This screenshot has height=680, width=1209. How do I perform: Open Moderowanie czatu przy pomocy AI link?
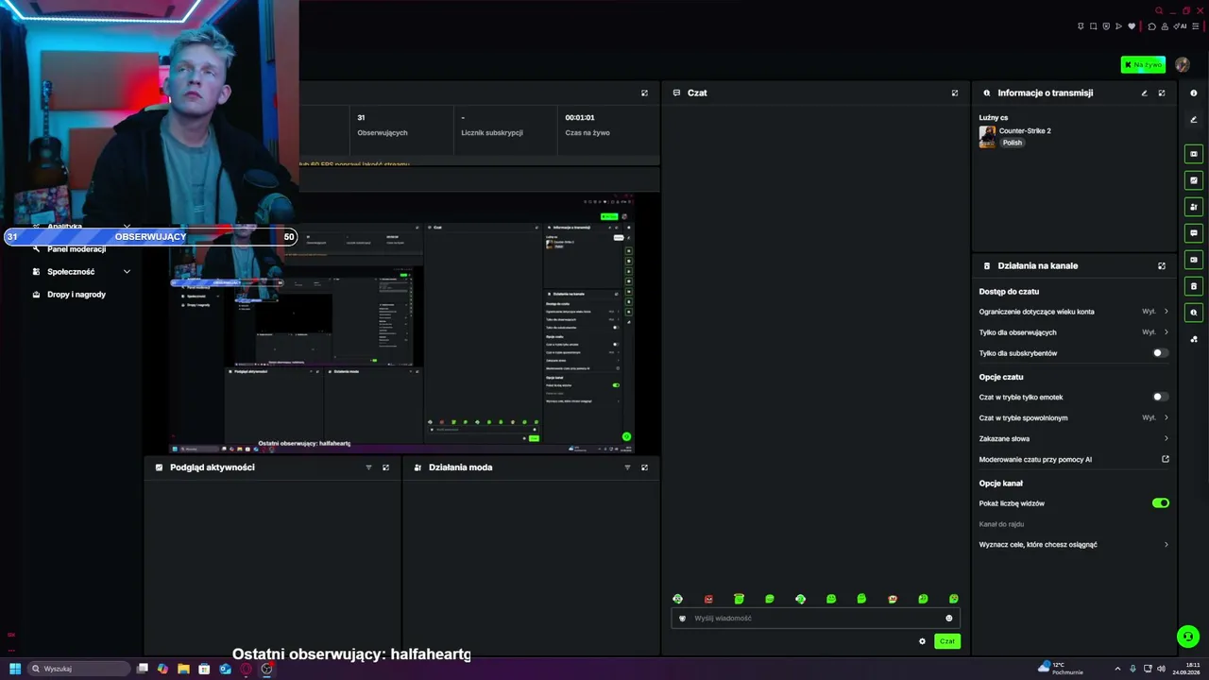point(1074,460)
